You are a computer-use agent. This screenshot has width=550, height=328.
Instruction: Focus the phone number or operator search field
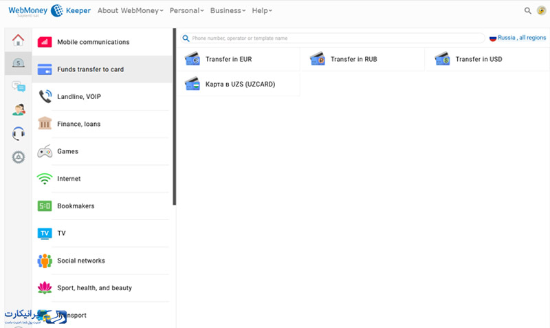333,39
